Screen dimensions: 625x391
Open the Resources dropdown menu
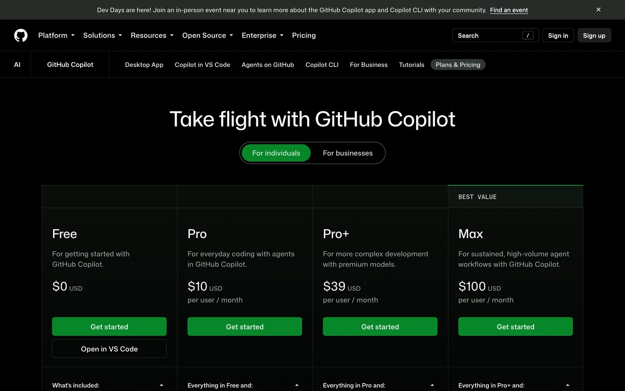[x=152, y=35]
